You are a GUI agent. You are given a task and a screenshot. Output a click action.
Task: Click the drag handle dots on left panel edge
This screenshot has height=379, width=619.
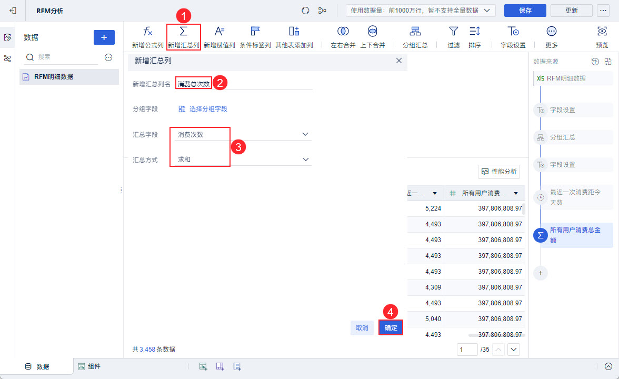pos(121,190)
